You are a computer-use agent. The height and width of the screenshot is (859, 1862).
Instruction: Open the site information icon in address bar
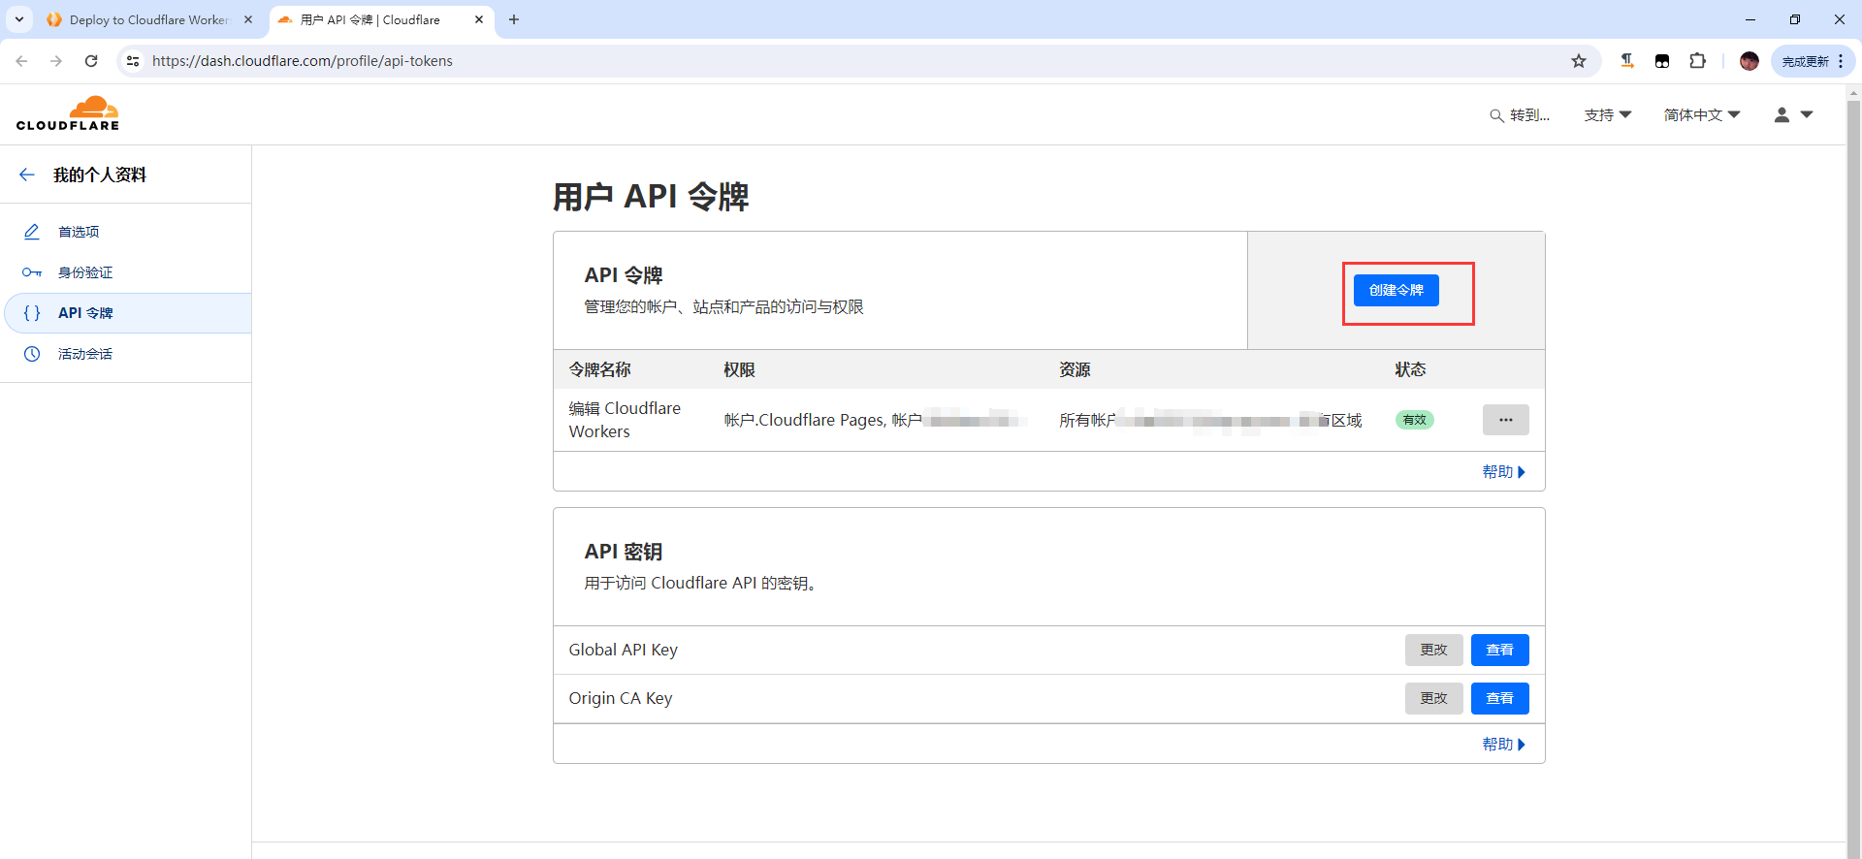tap(133, 61)
